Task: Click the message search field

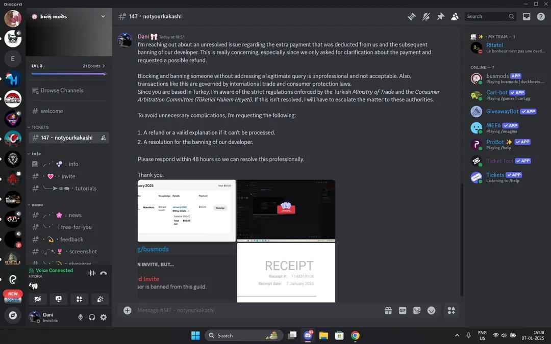Action: (x=490, y=16)
